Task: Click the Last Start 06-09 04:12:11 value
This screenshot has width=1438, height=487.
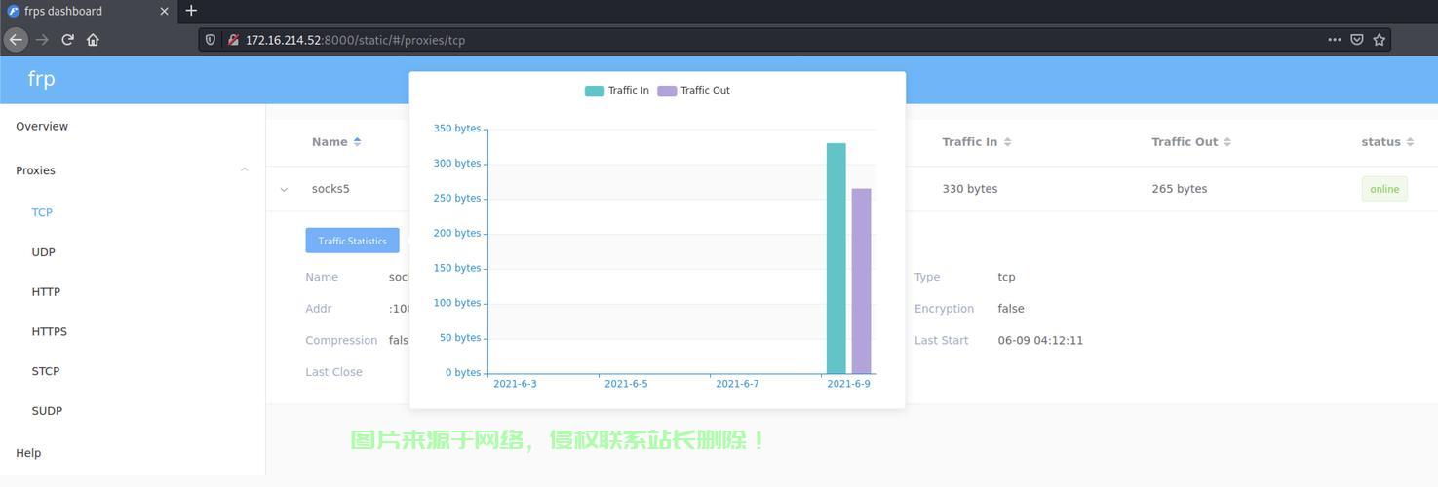Action: [x=1040, y=341]
